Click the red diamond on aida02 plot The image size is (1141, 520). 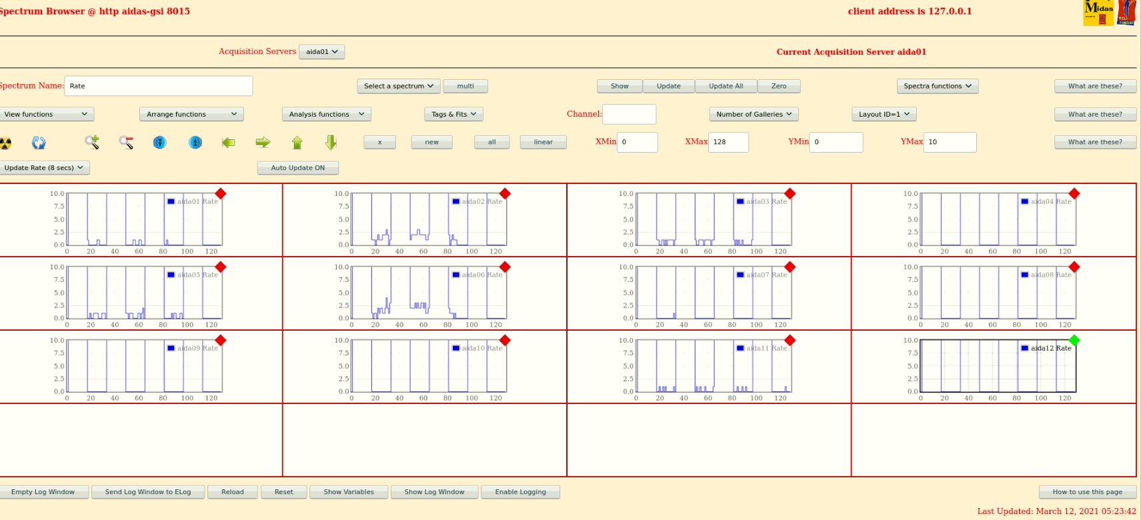tap(505, 193)
